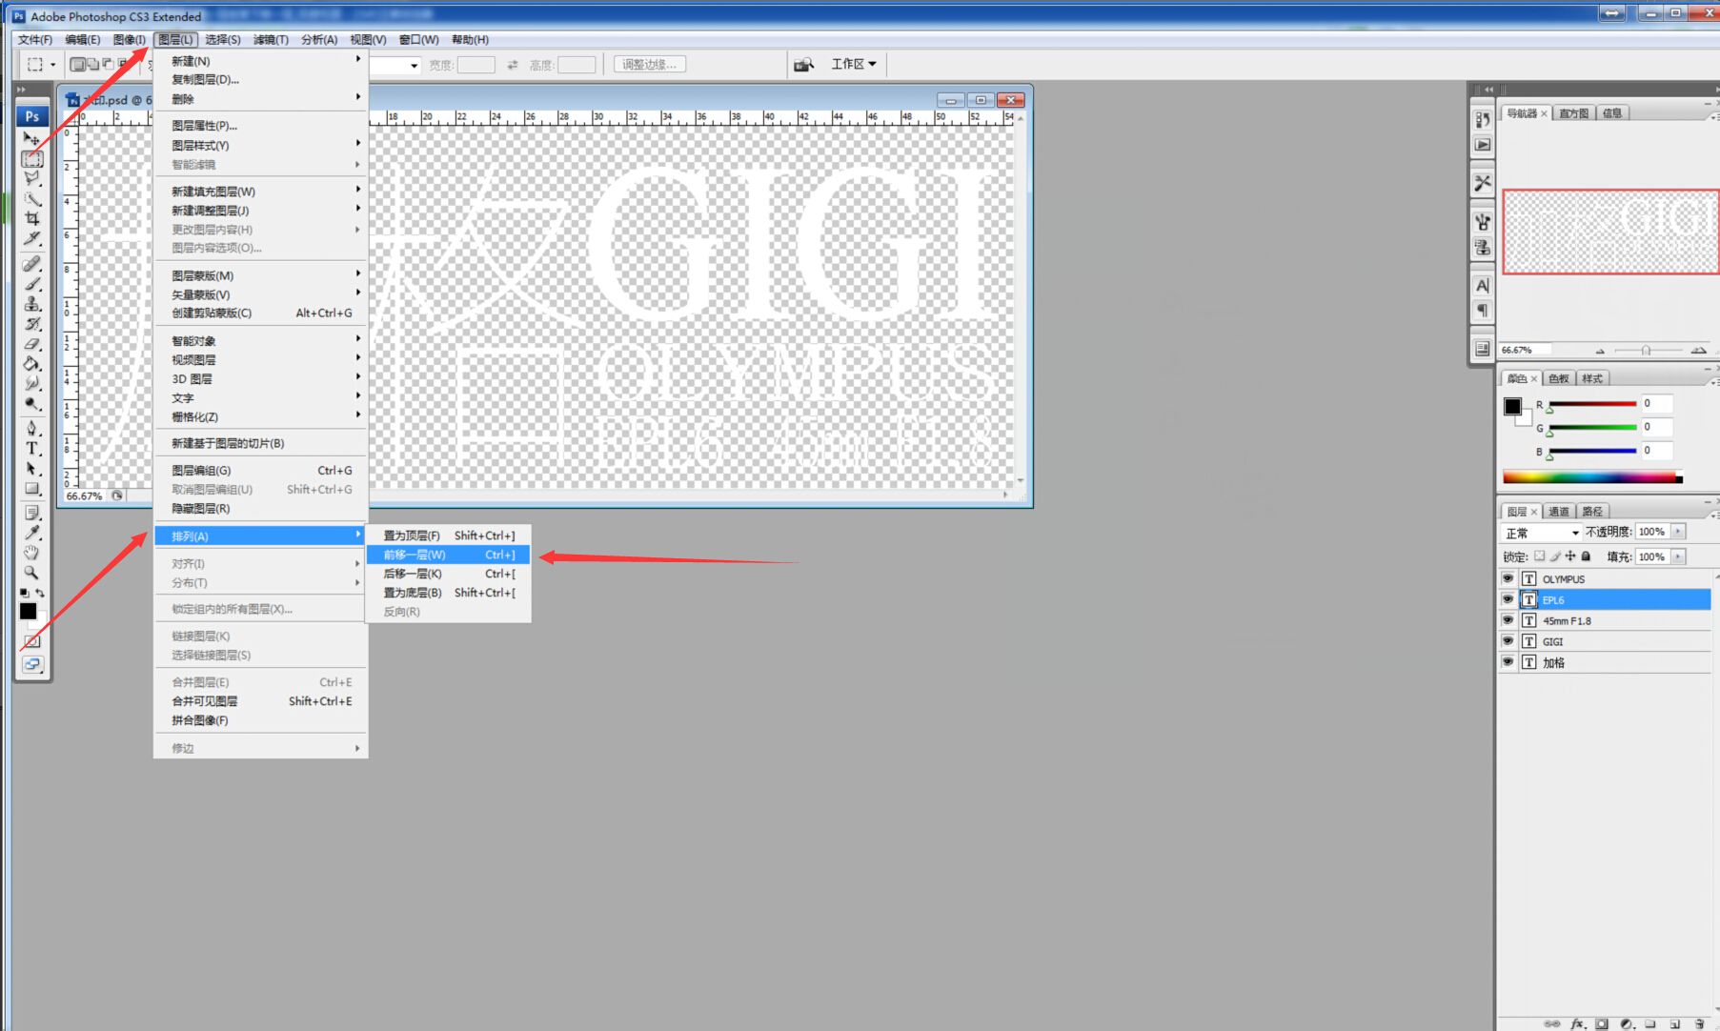Select the Horizontal Type tool
Image resolution: width=1720 pixels, height=1031 pixels.
click(31, 448)
